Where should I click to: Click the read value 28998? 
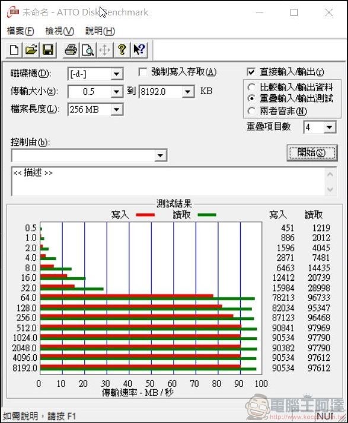(x=319, y=288)
